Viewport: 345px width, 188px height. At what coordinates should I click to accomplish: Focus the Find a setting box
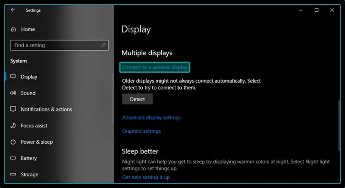pos(59,45)
